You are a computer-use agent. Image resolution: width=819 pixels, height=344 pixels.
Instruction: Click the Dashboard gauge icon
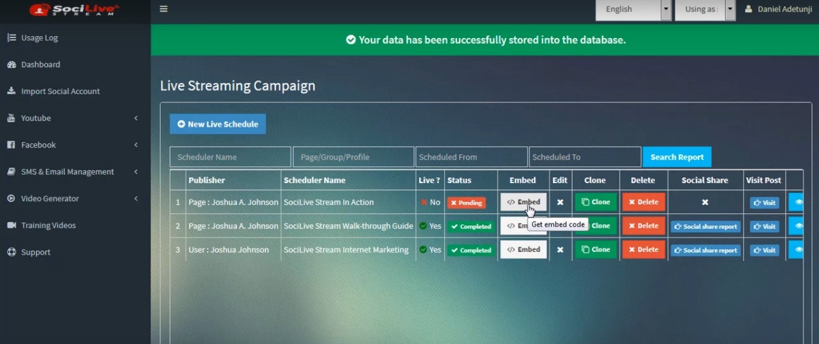11,64
